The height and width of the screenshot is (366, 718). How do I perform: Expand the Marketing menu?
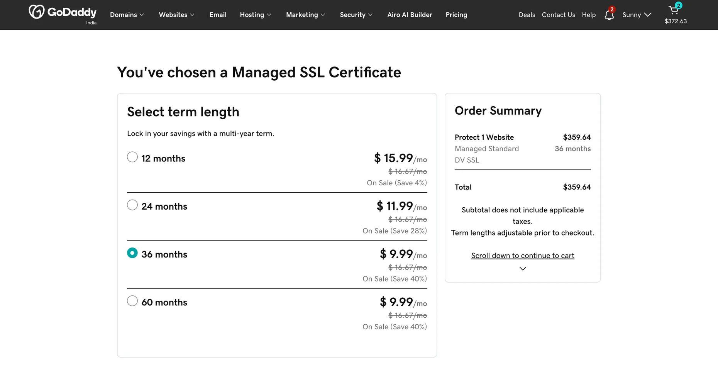tap(306, 15)
